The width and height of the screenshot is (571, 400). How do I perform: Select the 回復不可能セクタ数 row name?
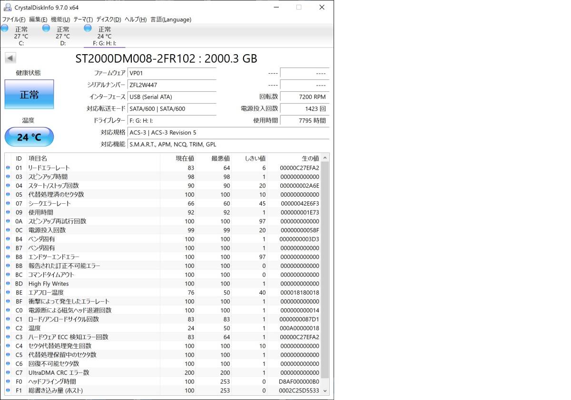[x=54, y=364]
